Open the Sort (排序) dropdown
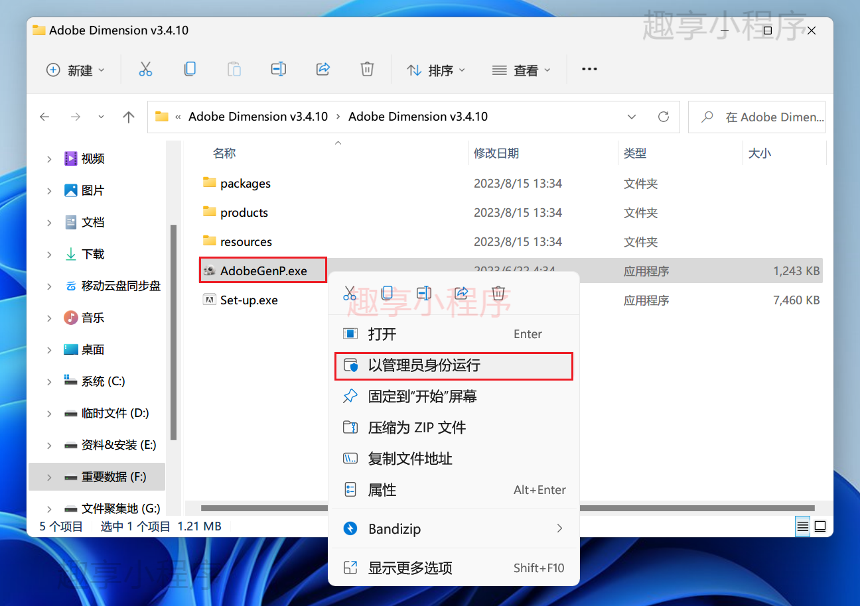 (435, 70)
